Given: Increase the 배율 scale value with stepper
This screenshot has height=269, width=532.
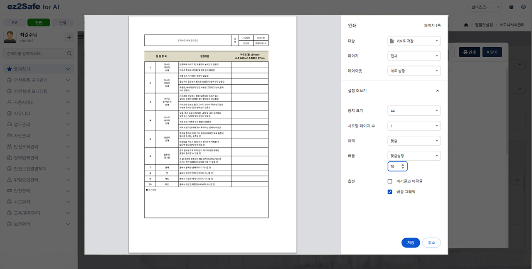Looking at the screenshot, I should (402, 165).
